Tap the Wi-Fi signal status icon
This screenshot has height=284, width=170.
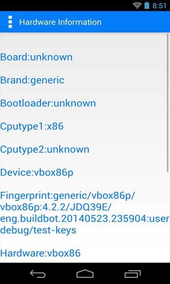pyautogui.click(x=137, y=6)
